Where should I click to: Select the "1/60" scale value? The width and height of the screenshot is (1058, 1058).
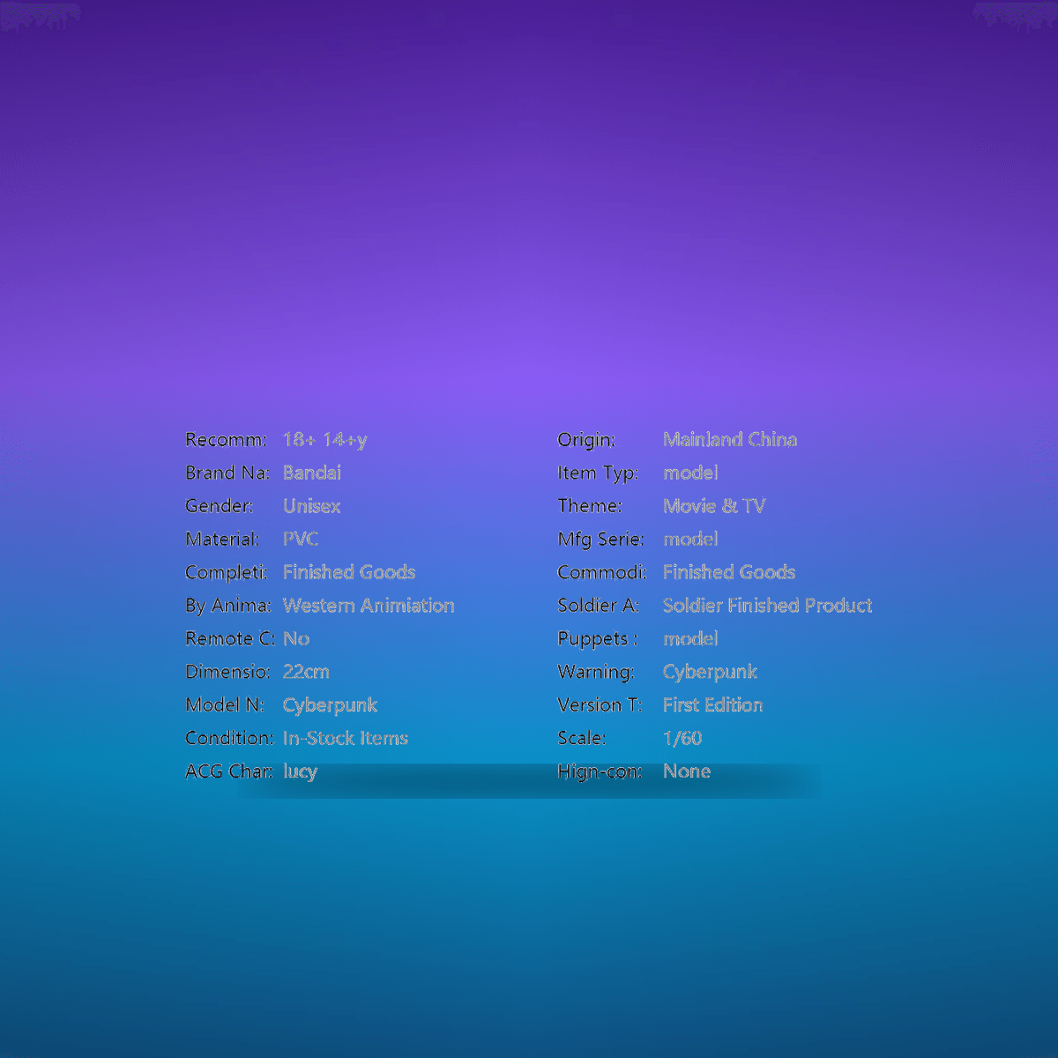(682, 738)
